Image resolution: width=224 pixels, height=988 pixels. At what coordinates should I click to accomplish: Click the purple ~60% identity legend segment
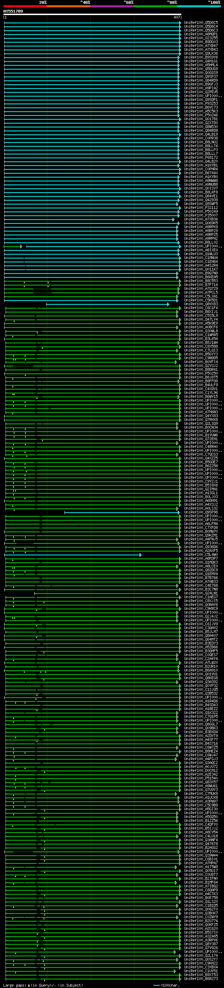112,6
